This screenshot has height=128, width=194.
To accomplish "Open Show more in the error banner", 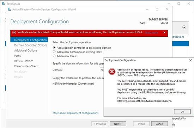I will tap(151, 33).
